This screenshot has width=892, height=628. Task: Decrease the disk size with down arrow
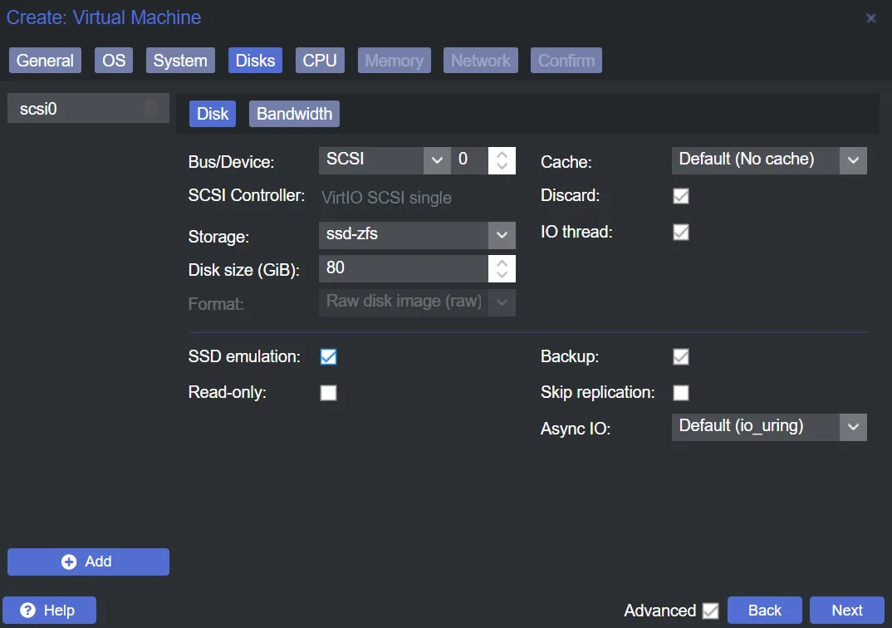coord(501,275)
